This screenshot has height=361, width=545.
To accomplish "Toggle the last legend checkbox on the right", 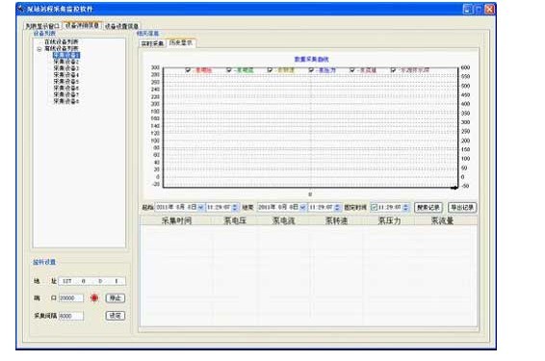I will pos(393,70).
